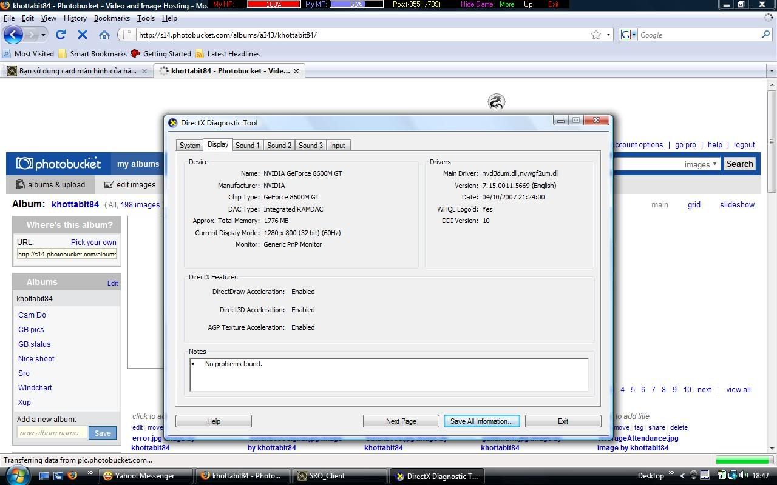
Task: Close the khottabit84 Photobucket browser tab
Action: pyautogui.click(x=296, y=71)
